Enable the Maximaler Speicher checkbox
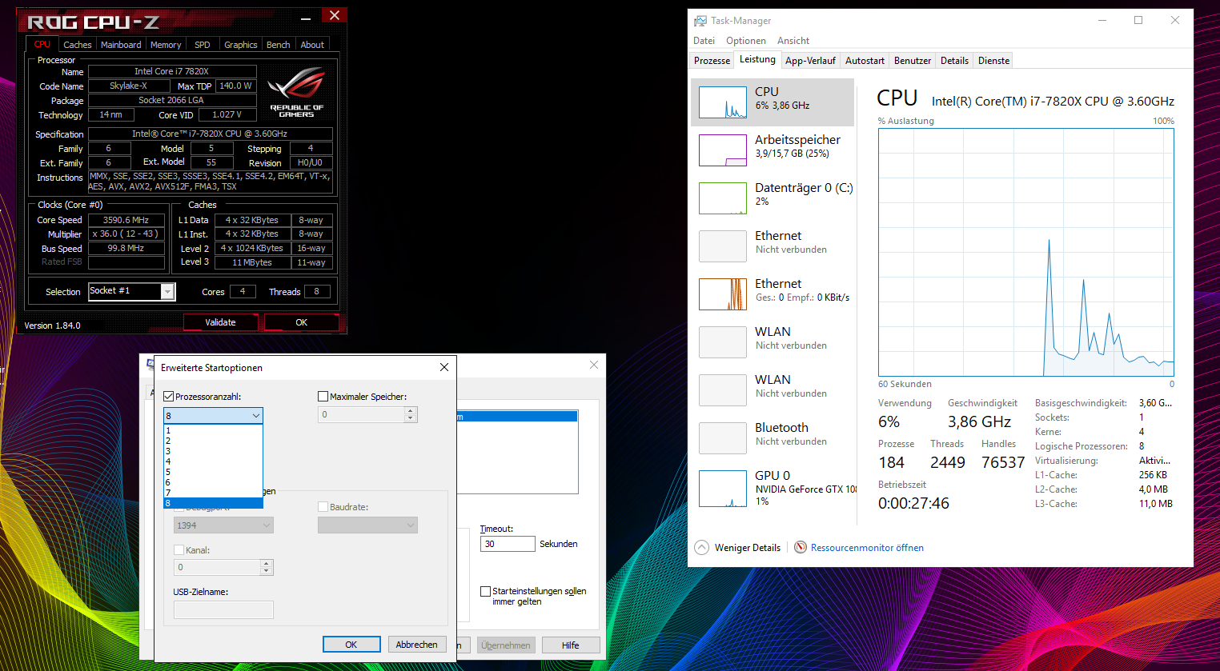This screenshot has width=1220, height=671. tap(323, 397)
